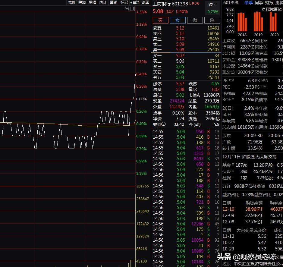Select the trade row with volume 10089
Image resolution: width=283 pixels, height=267 pixels.
click(186, 251)
